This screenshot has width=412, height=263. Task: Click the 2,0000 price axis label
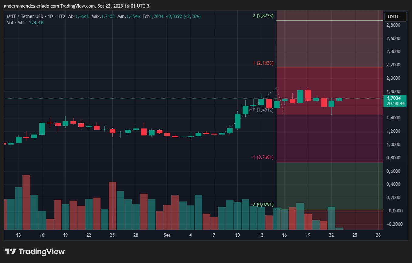pos(393,78)
